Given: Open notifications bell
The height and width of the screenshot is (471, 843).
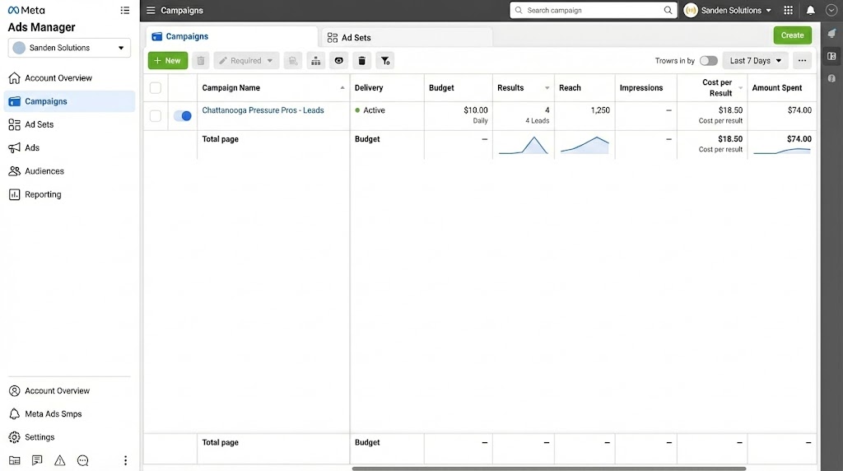Looking at the screenshot, I should [x=811, y=10].
